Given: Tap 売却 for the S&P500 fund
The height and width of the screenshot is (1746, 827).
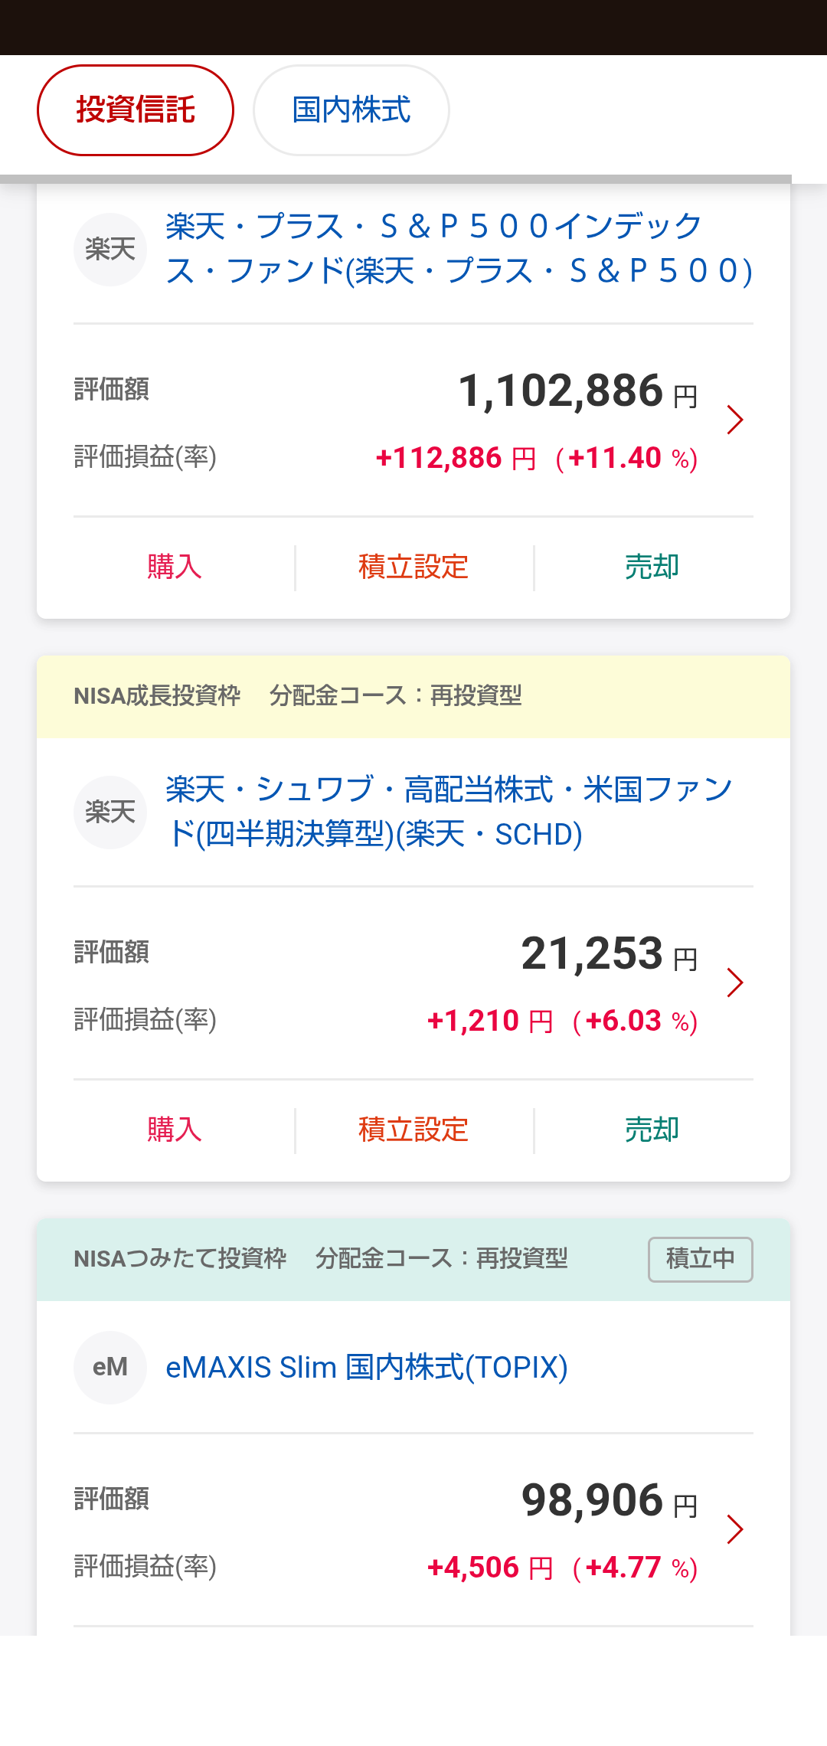Looking at the screenshot, I should point(652,567).
